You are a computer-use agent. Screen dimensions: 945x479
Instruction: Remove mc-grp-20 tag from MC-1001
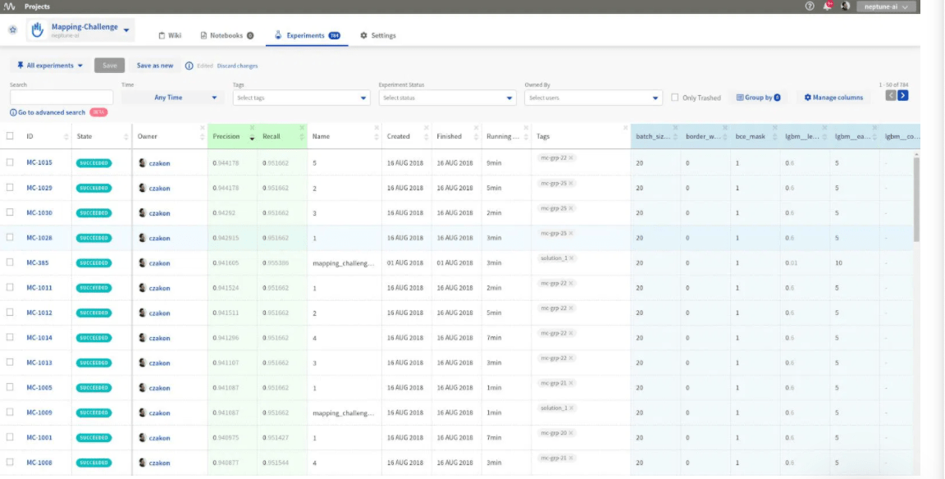571,432
